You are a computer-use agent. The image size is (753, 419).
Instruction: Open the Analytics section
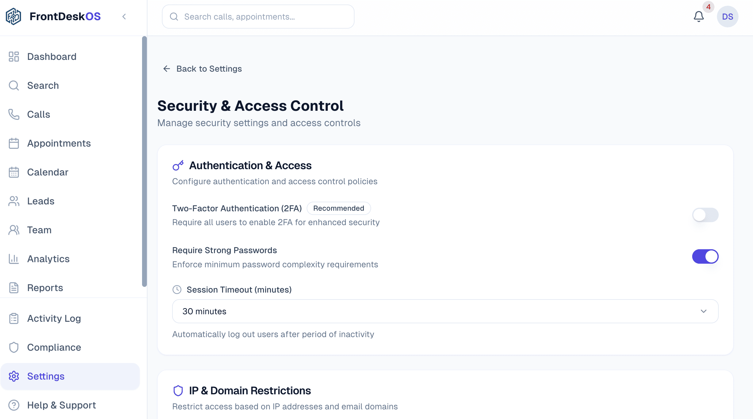tap(48, 259)
